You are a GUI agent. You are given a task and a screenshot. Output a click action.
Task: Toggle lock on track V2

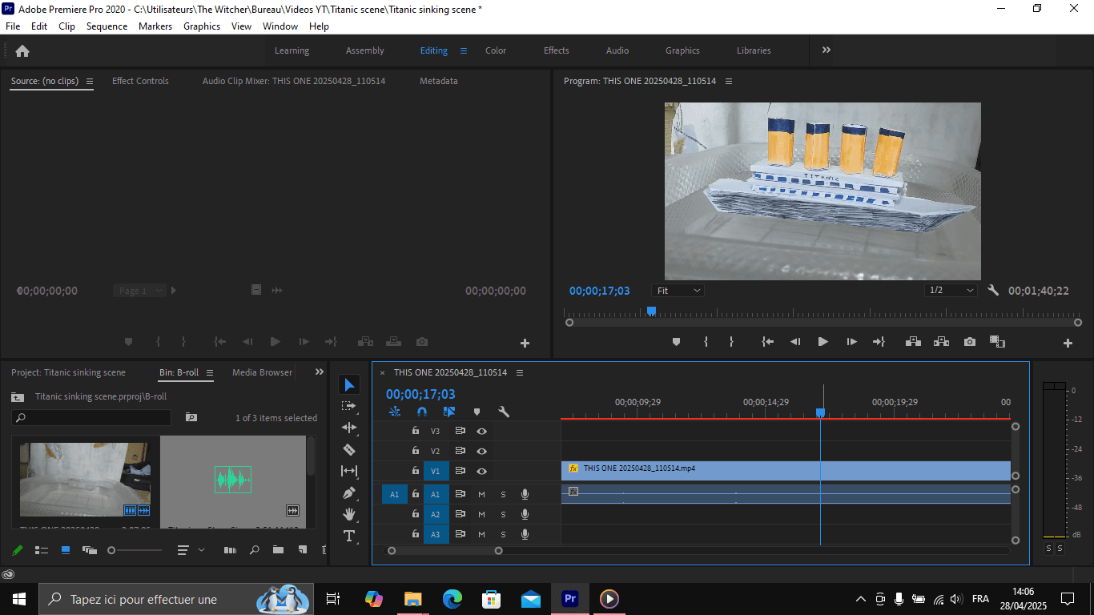pyautogui.click(x=415, y=452)
